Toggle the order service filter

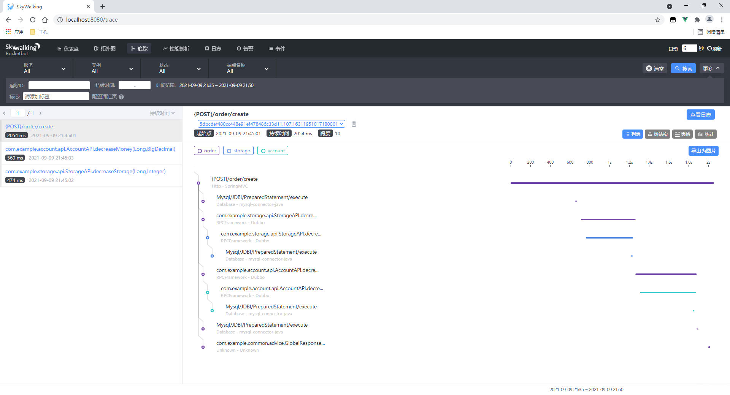[206, 151]
